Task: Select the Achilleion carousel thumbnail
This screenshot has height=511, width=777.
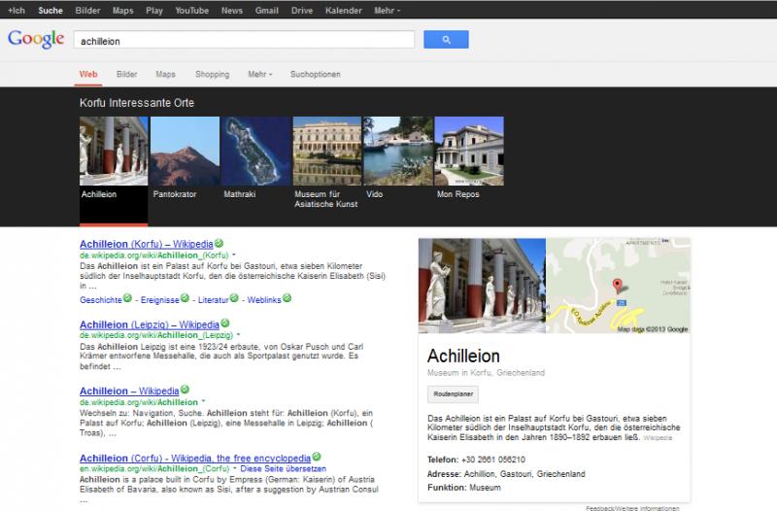Action: pos(114,151)
